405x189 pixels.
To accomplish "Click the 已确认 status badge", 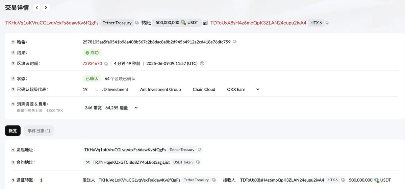I will point(92,78).
